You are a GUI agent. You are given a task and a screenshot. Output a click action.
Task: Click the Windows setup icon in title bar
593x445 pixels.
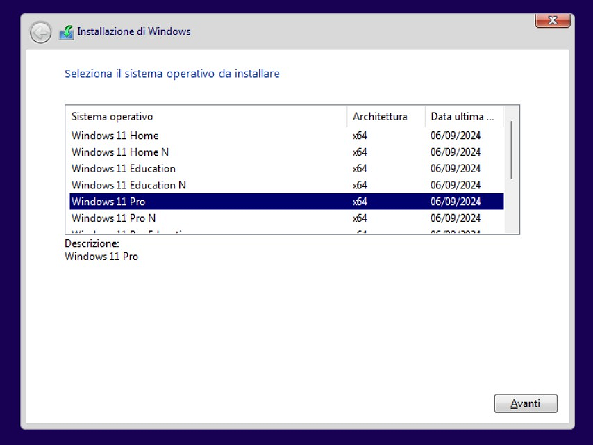67,32
